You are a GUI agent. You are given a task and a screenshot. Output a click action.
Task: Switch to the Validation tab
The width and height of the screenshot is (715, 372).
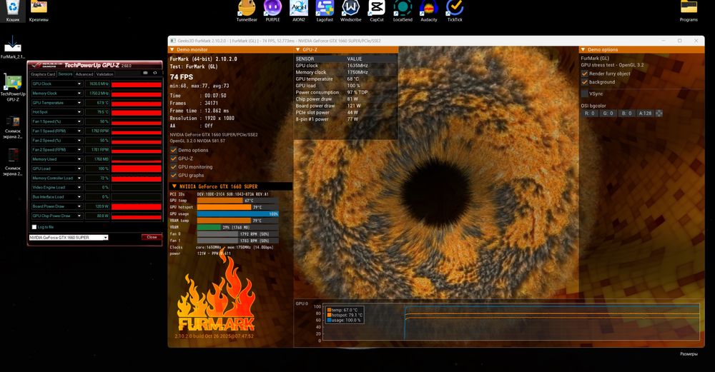pyautogui.click(x=104, y=74)
